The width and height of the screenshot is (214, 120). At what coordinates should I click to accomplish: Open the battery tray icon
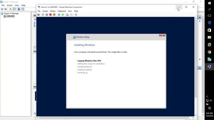click(207, 104)
